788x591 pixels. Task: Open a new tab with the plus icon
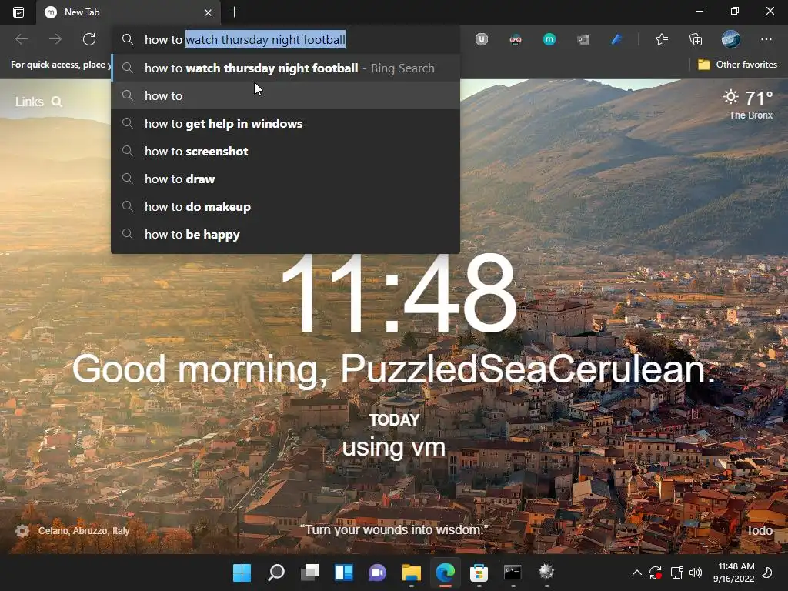(234, 12)
